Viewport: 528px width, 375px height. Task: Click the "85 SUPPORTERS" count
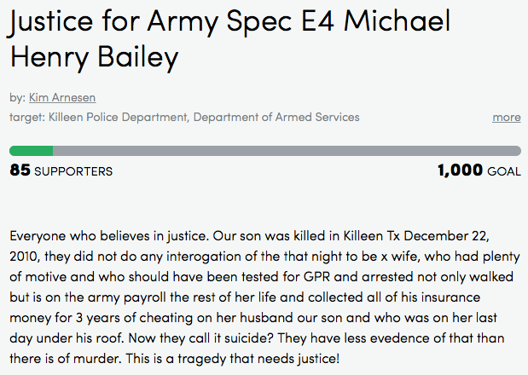pyautogui.click(x=61, y=170)
